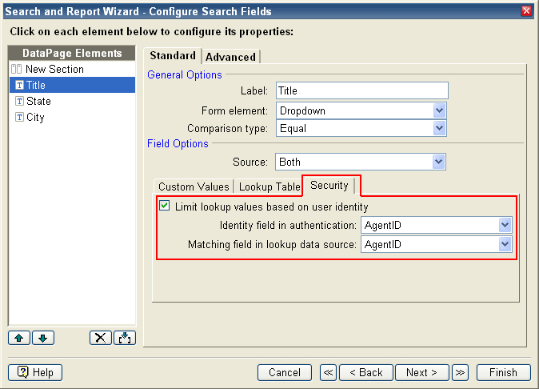Click inside the Label input field
This screenshot has height=389, width=539.
pyautogui.click(x=362, y=90)
